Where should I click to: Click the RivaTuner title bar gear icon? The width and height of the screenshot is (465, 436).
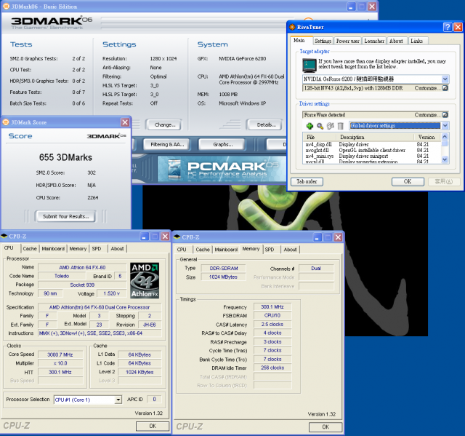[x=292, y=27]
